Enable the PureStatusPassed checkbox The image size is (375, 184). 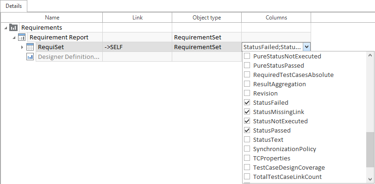[x=247, y=65]
